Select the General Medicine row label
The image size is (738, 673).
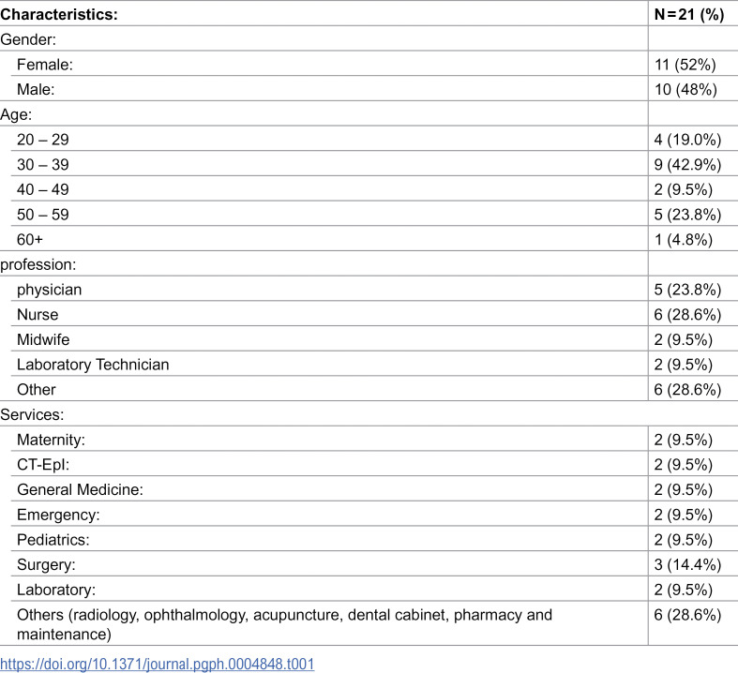tap(80, 489)
